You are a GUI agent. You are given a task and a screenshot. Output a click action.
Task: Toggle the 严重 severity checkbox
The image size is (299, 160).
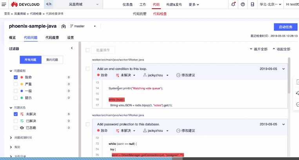pyautogui.click(x=16, y=84)
